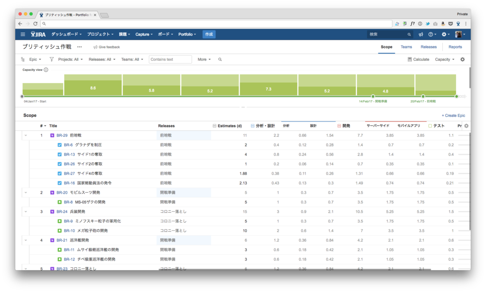
Task: Expand the テスト column group
Action: click(430, 126)
